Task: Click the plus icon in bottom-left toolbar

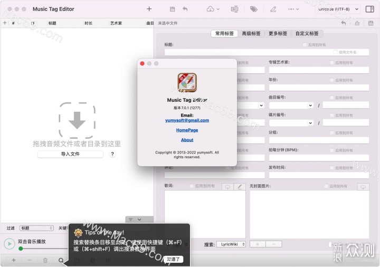Action: click(14, 260)
